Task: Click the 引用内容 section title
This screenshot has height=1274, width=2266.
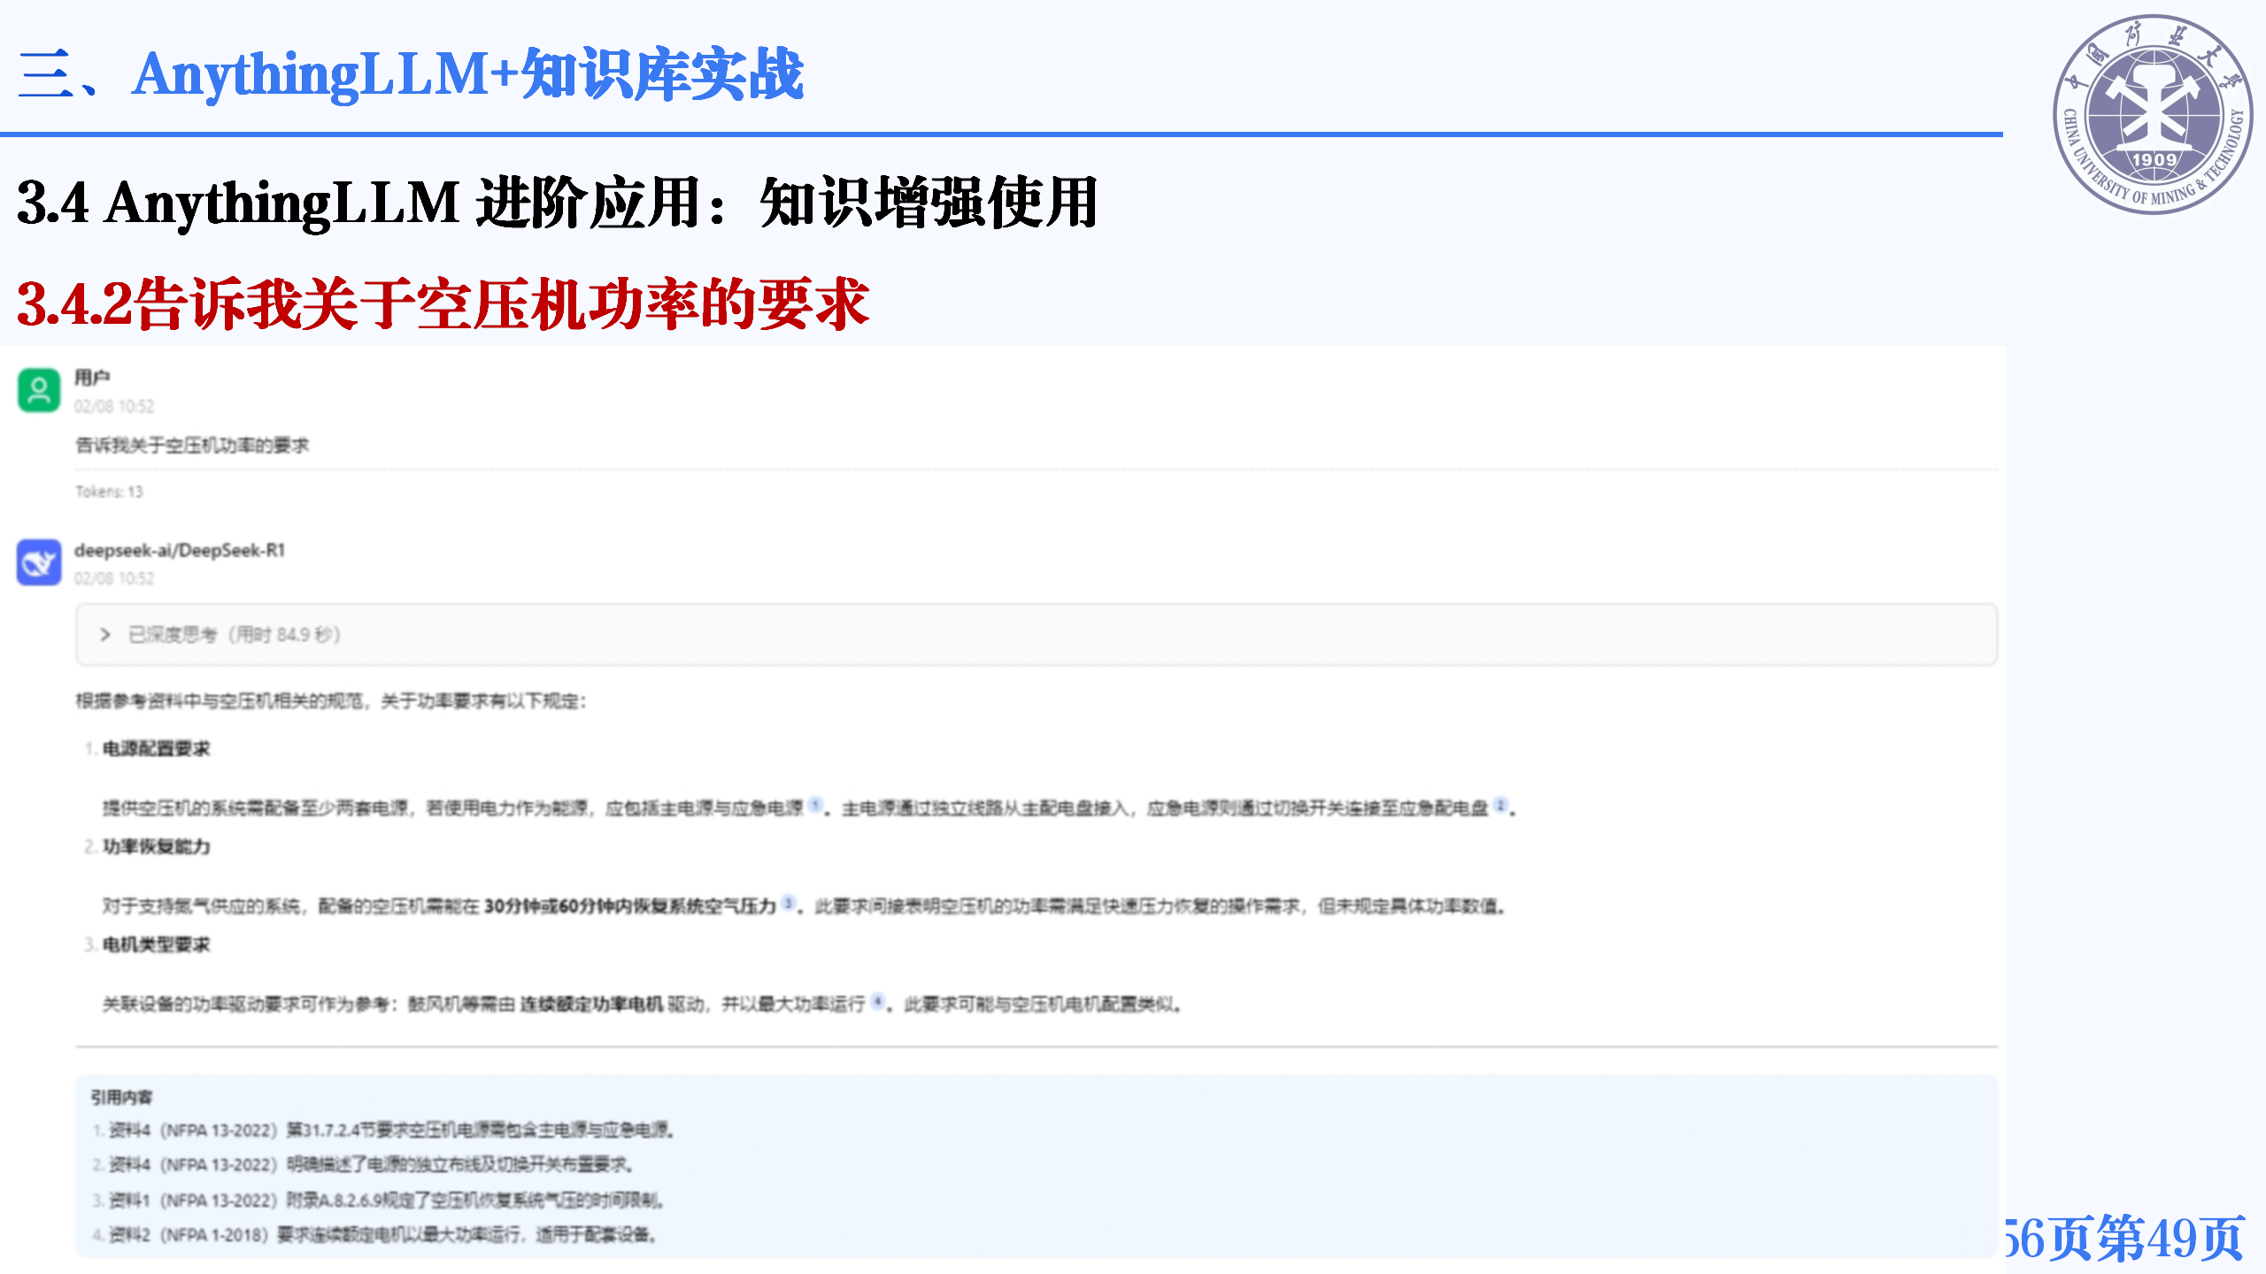Action: point(121,1097)
